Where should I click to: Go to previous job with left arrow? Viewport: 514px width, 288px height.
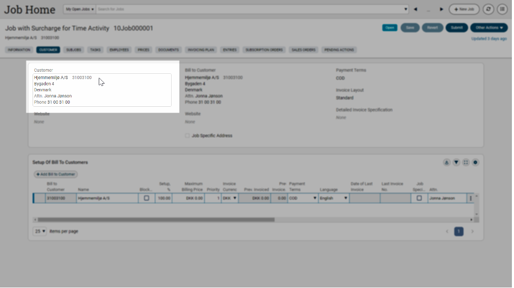tap(415, 9)
